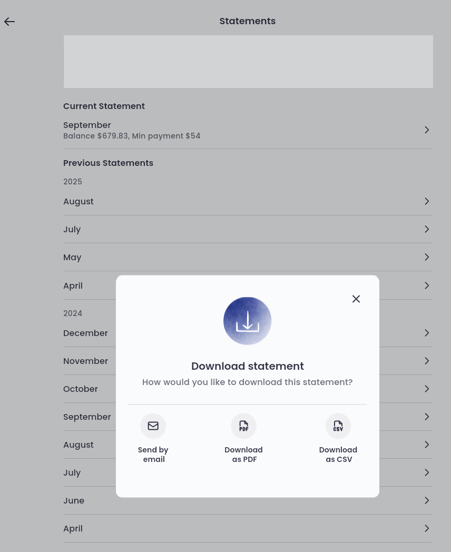Select the 2025 year heading
This screenshot has width=451, height=552.
pos(73,181)
